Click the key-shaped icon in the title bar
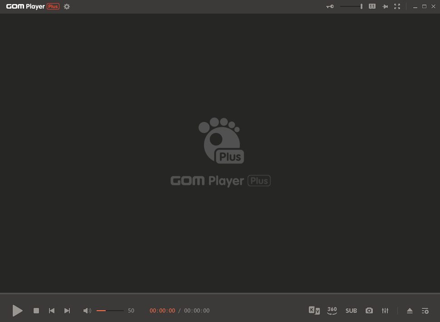The height and width of the screenshot is (322, 440). click(x=330, y=6)
